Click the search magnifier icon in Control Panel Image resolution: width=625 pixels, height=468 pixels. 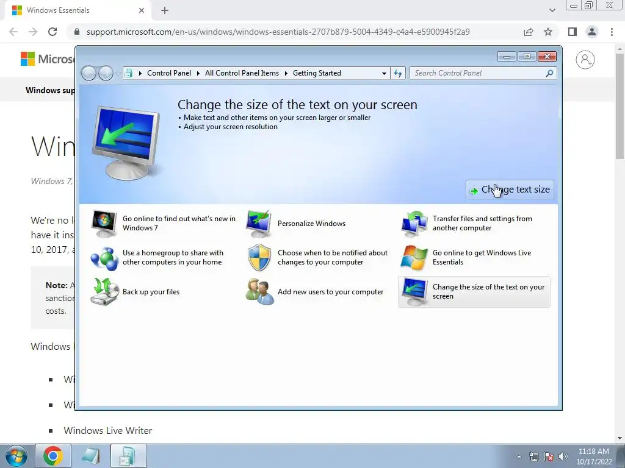point(549,73)
